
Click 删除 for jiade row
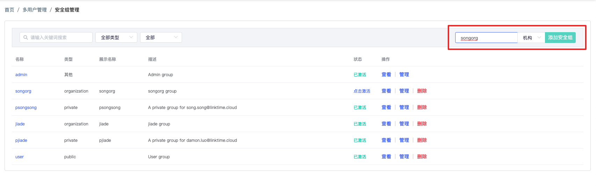422,124
